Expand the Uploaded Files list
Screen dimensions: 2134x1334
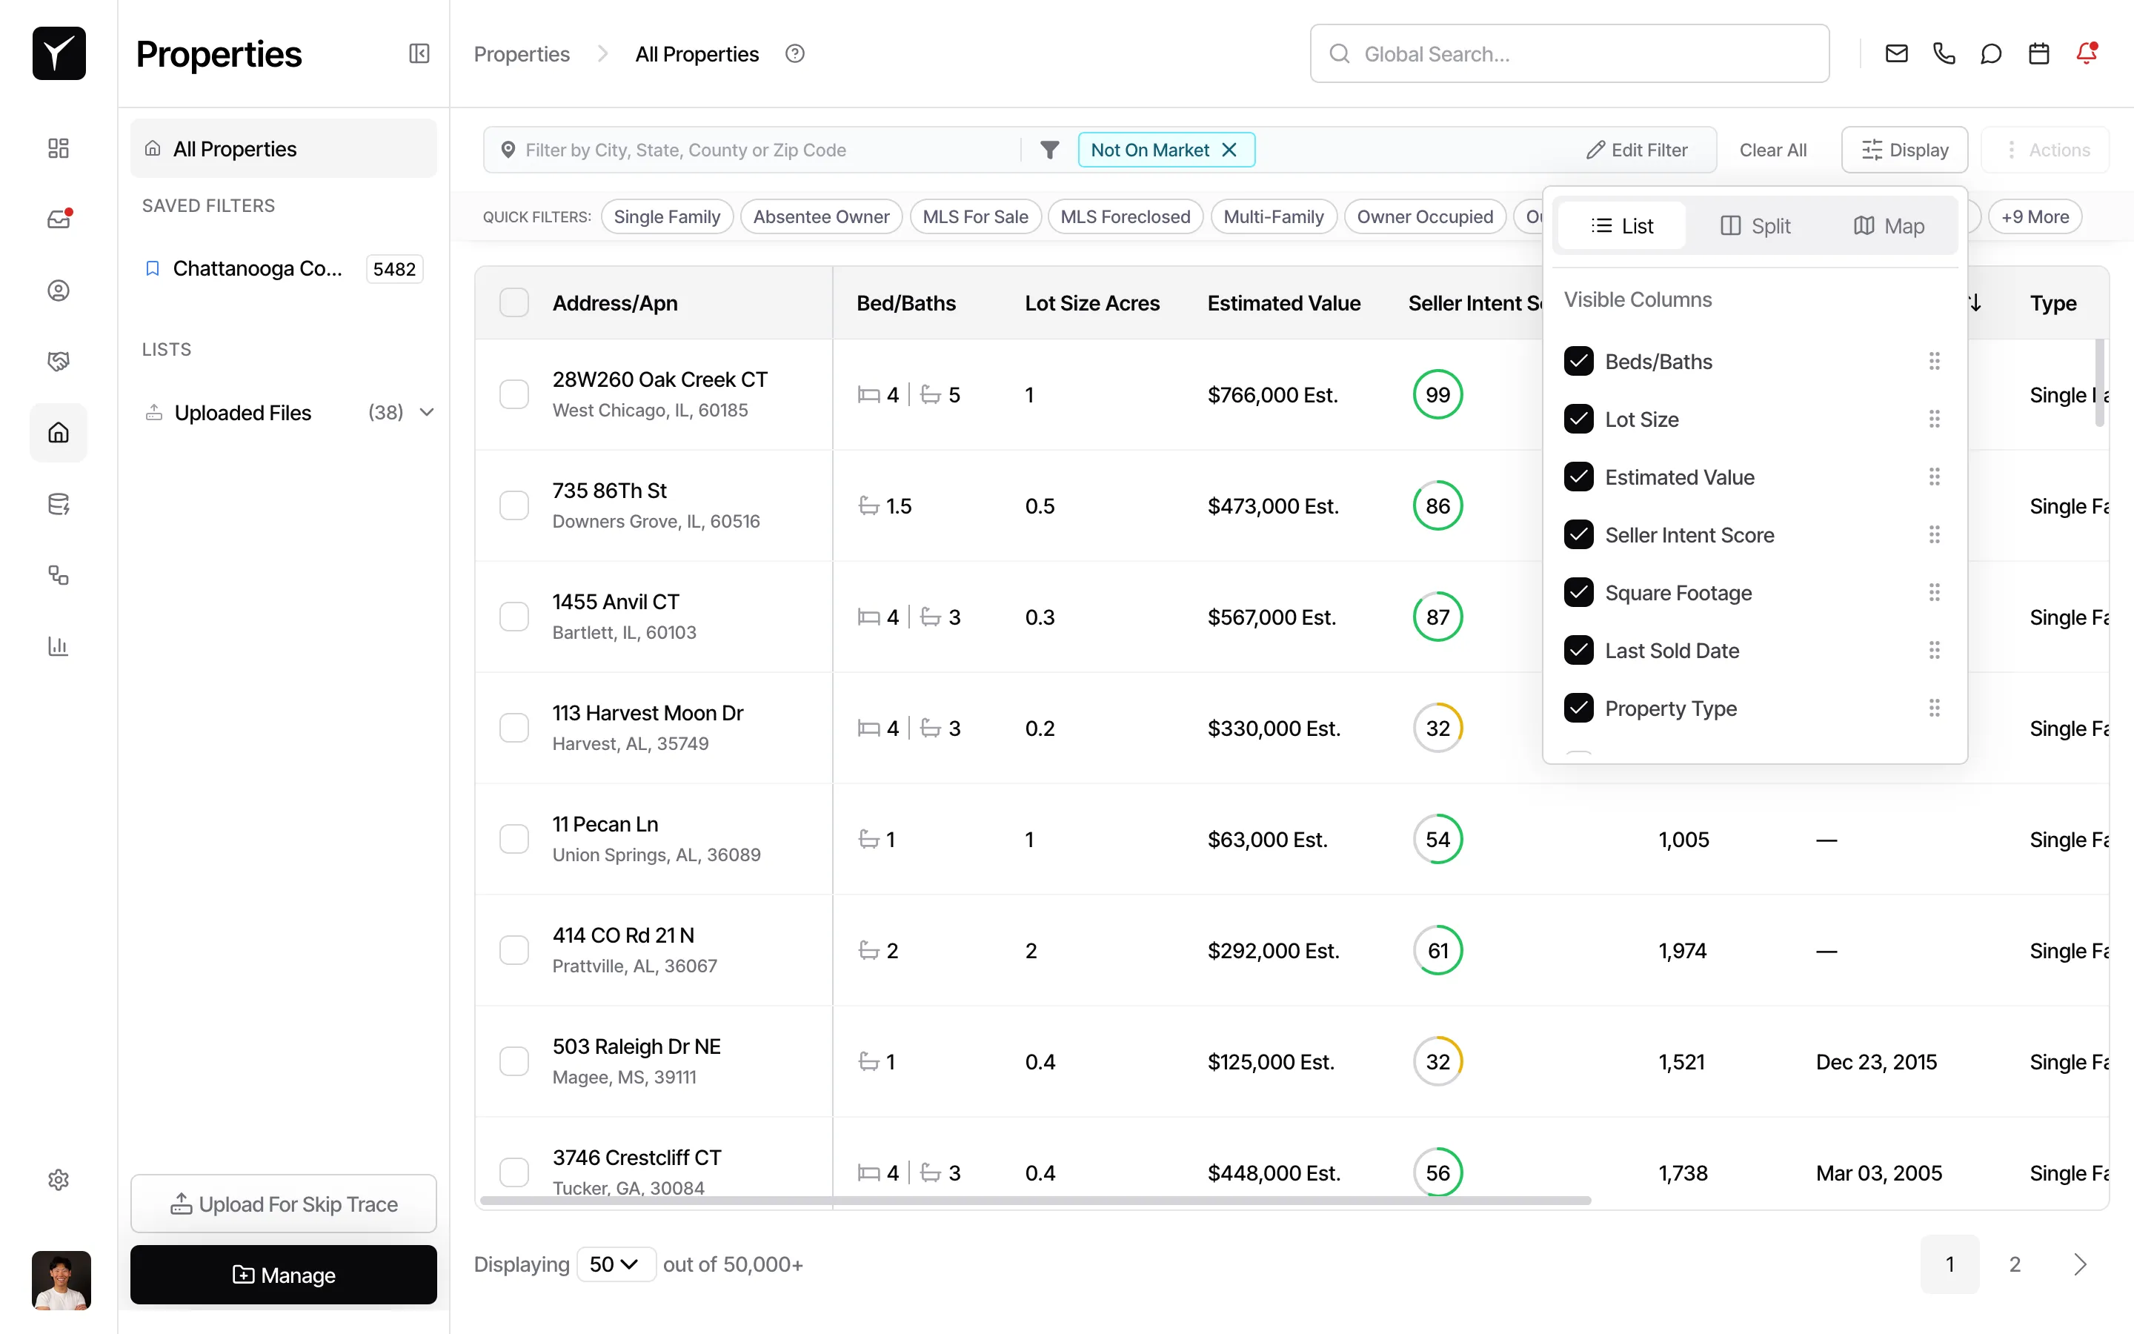428,411
